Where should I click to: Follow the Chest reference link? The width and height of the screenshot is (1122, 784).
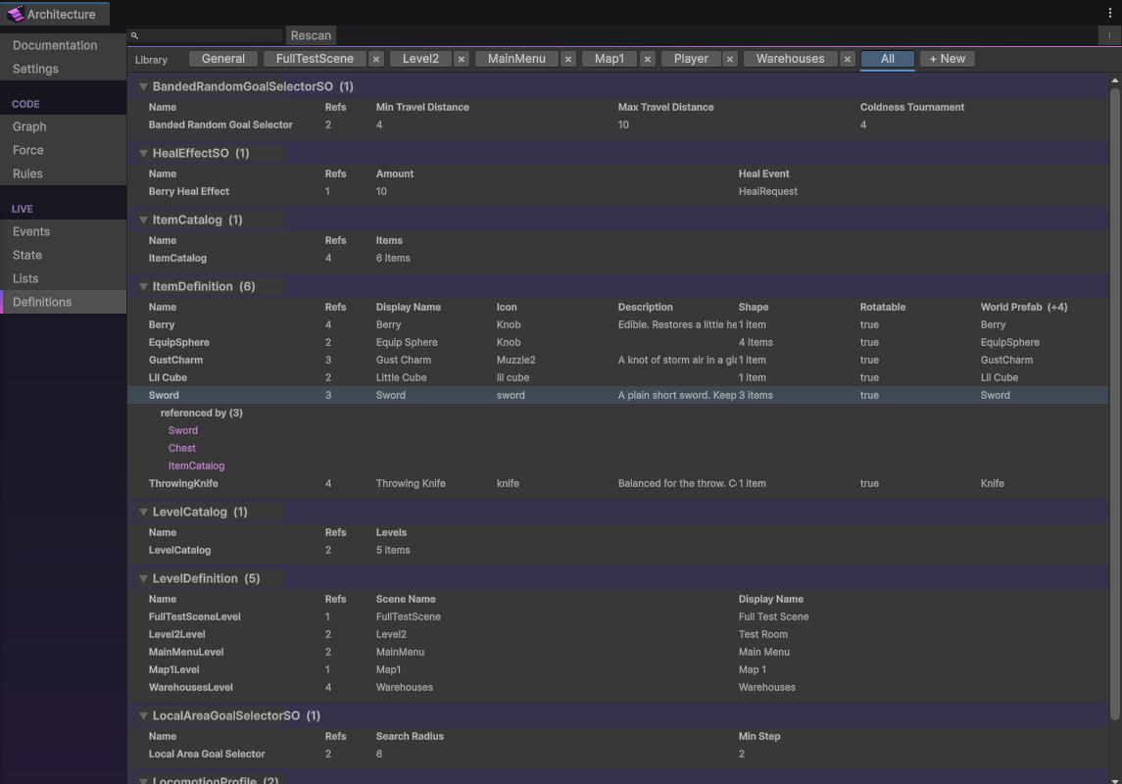click(x=181, y=448)
